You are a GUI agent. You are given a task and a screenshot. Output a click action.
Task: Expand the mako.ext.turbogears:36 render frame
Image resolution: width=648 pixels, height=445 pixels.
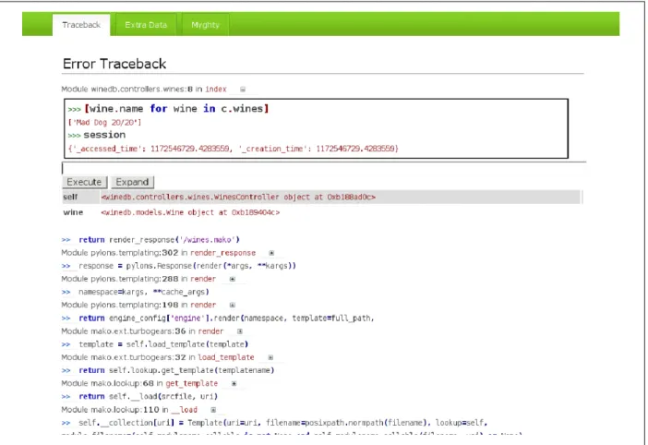(x=240, y=331)
